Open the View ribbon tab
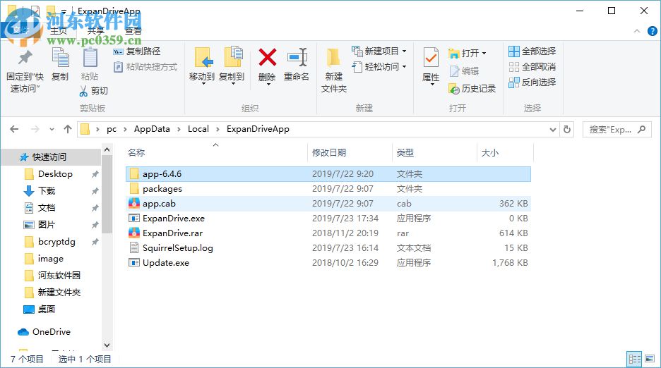This screenshot has height=368, width=661. tap(133, 31)
